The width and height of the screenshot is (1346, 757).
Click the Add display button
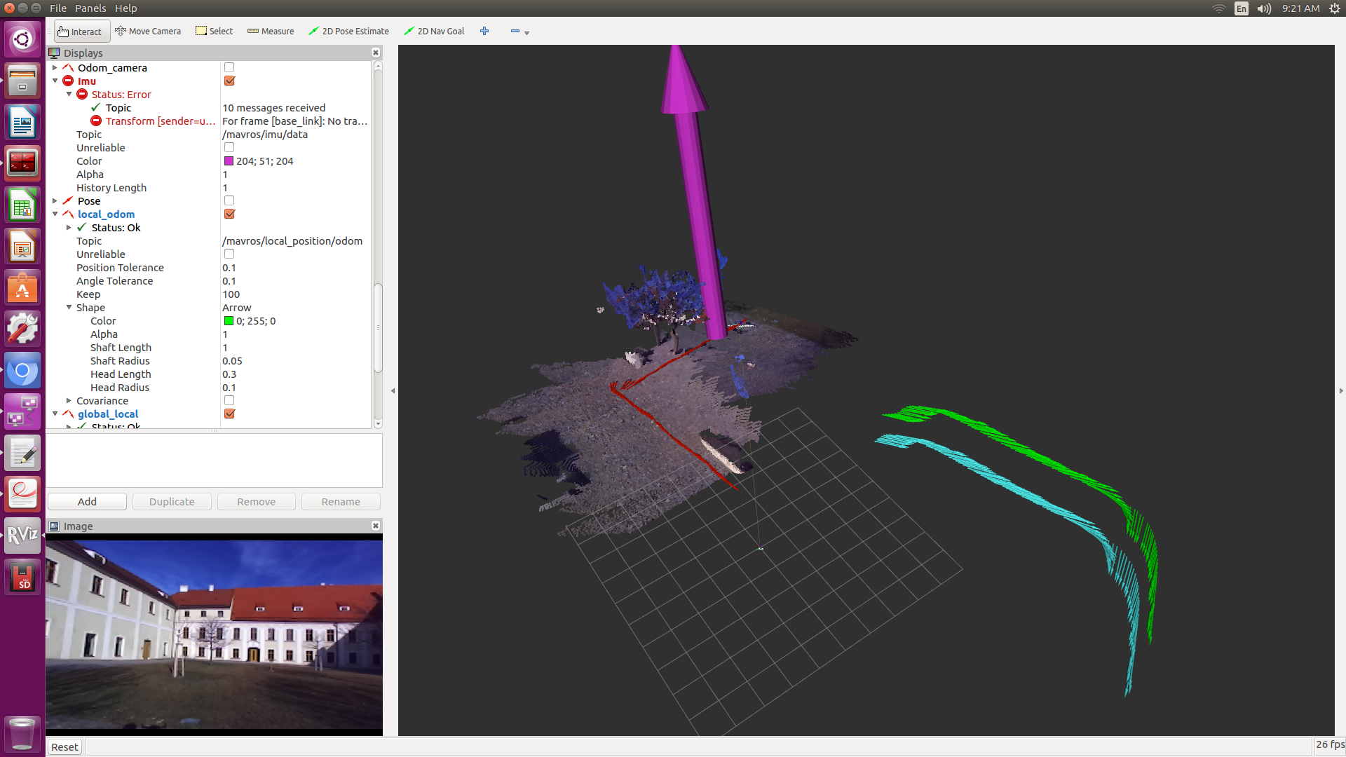tap(87, 502)
